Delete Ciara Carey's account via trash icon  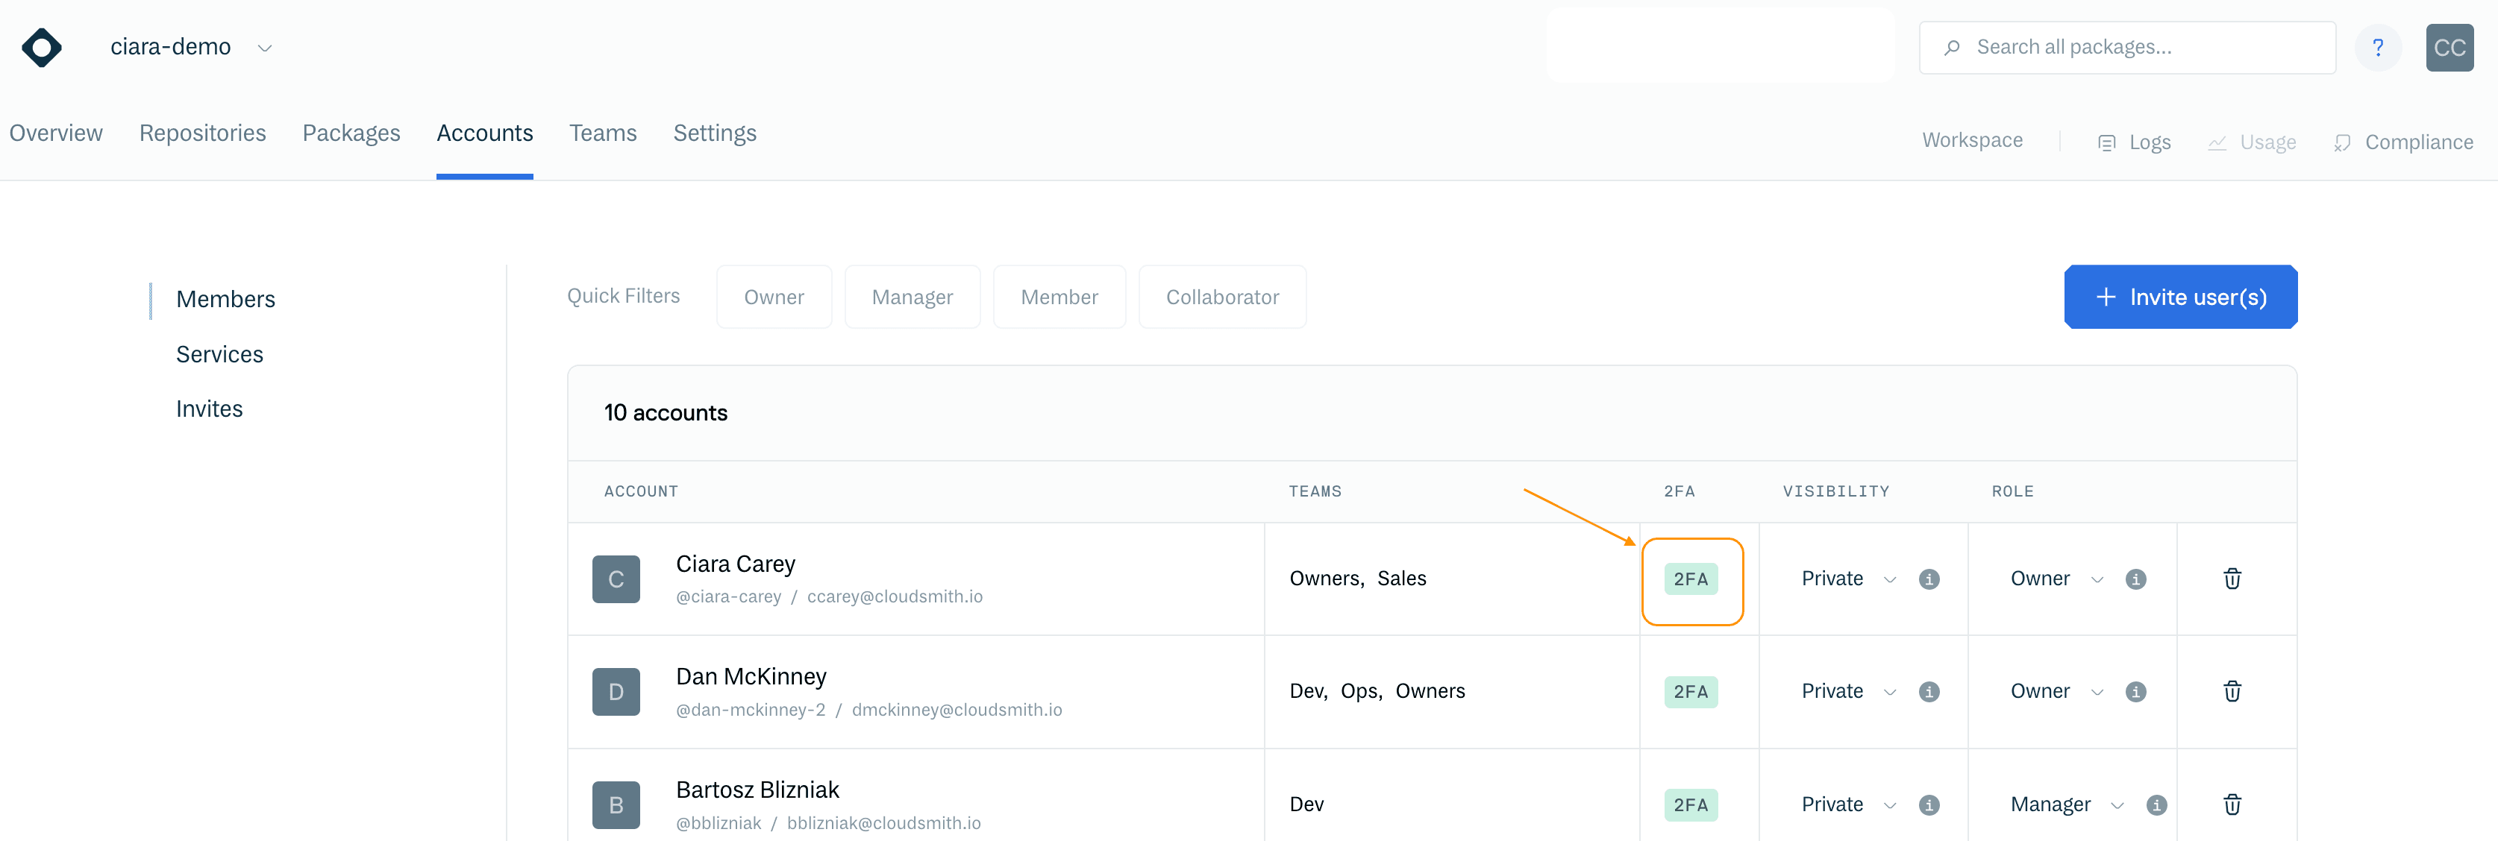[2232, 579]
